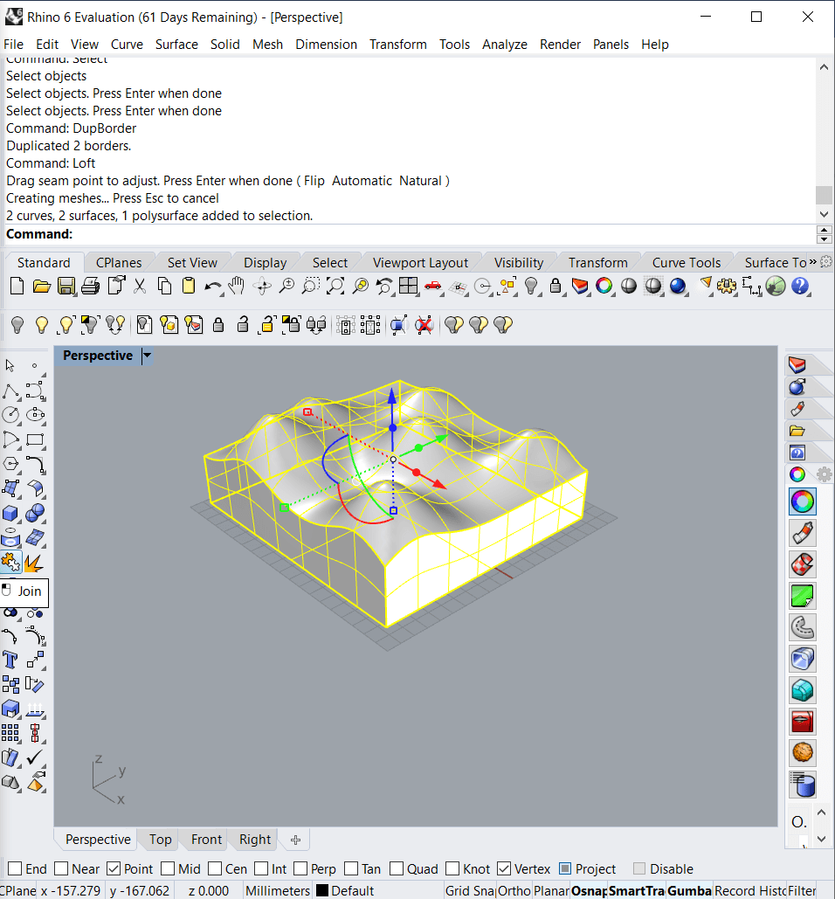The image size is (835, 899).
Task: Uncheck the Vertex osnap checkbox
Action: 504,869
